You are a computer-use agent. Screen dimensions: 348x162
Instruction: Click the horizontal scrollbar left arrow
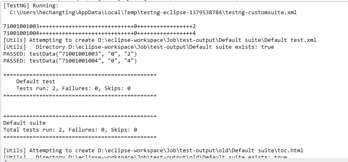click(x=5, y=161)
